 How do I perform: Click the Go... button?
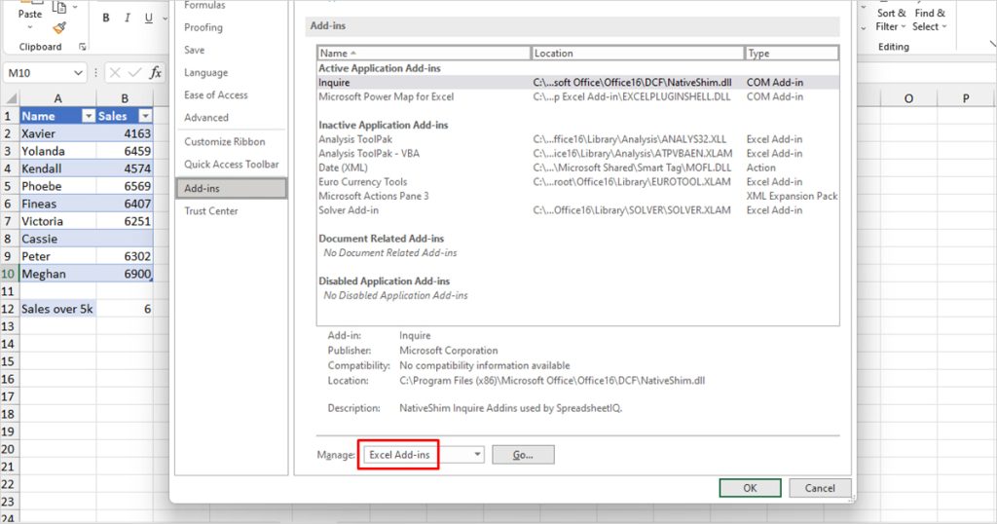click(523, 455)
